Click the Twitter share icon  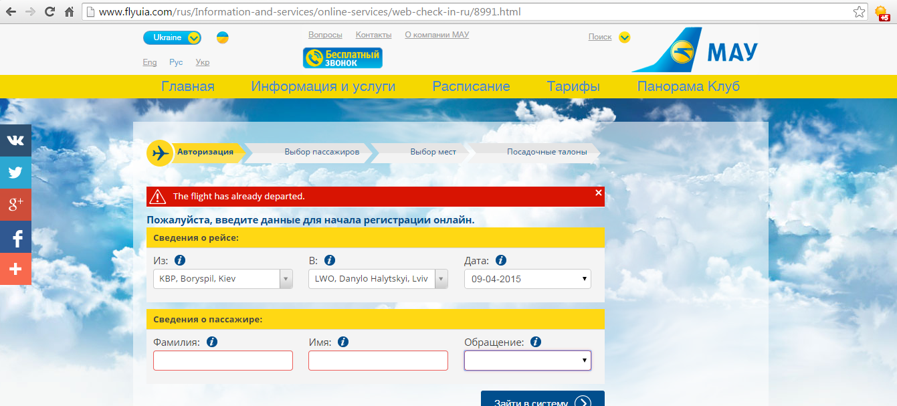[x=15, y=173]
